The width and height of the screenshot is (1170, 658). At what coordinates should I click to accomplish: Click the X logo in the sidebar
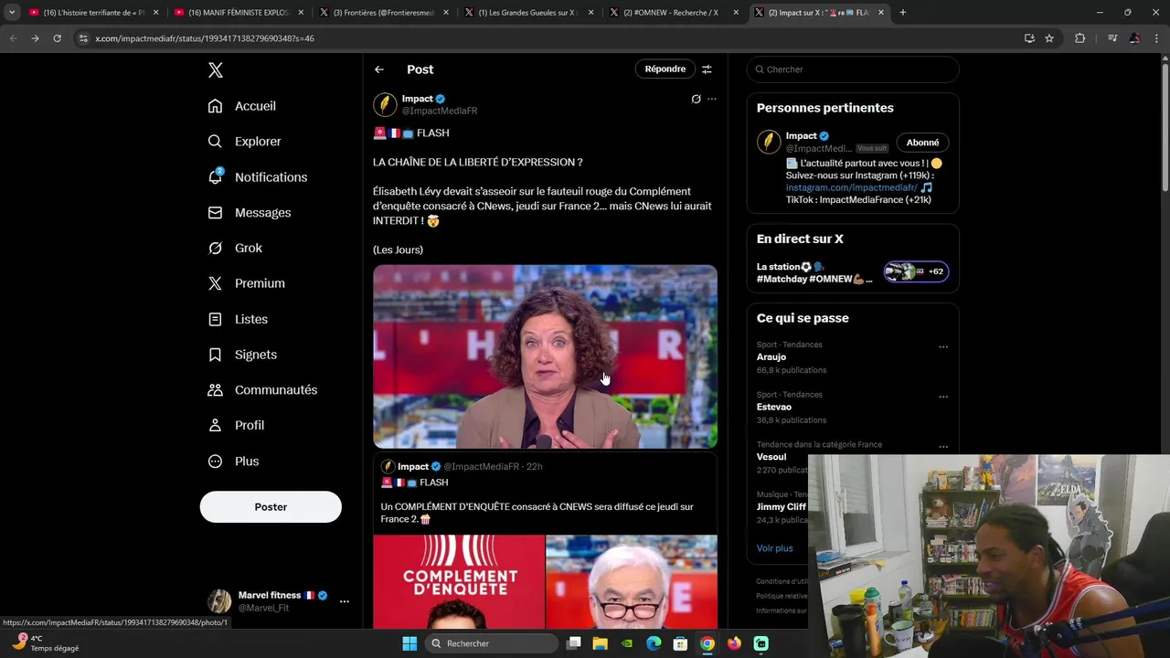215,70
